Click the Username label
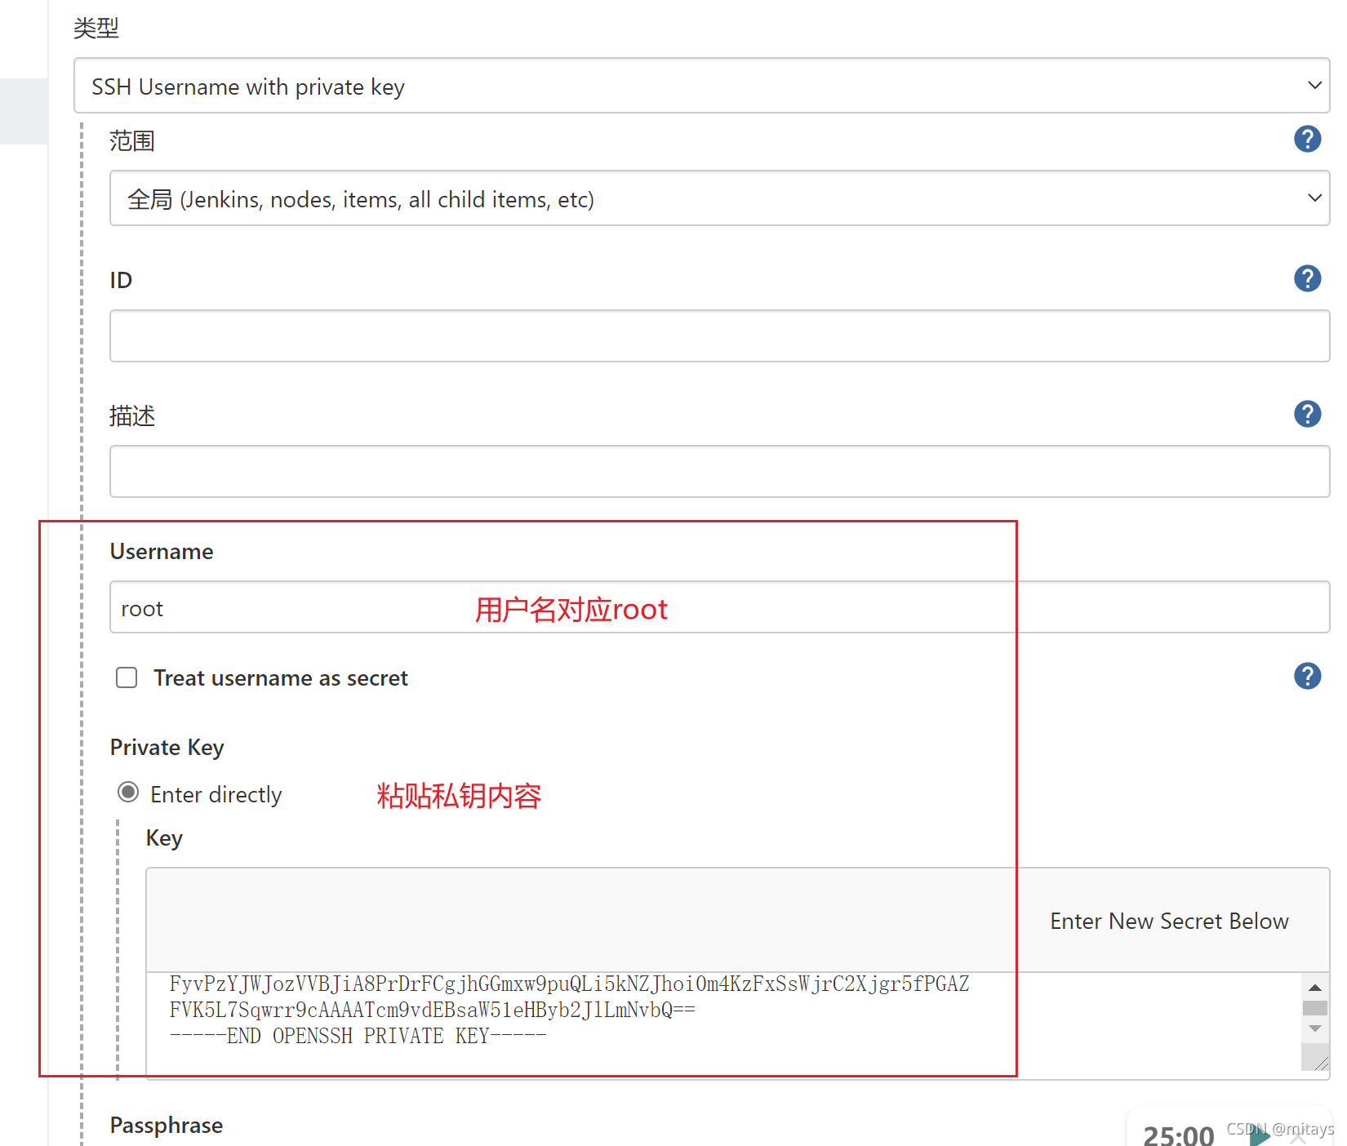Screen dimensions: 1347x1146 point(162,552)
